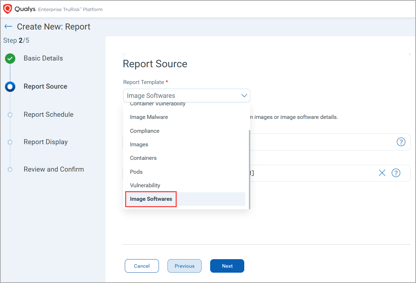Choose Pods in the template dropdown

tap(136, 172)
